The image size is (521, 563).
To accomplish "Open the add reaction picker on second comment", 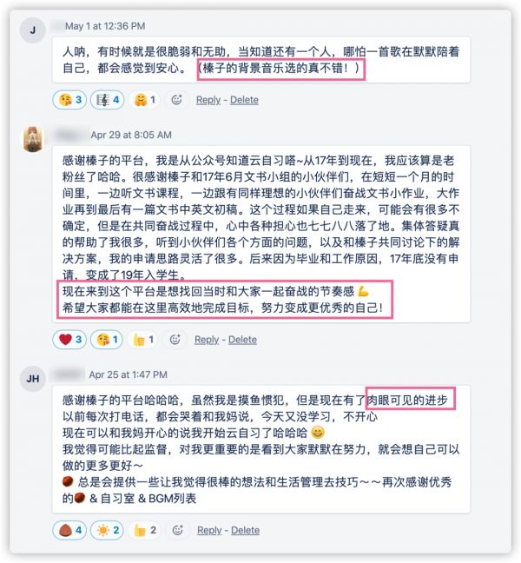I will 175,340.
